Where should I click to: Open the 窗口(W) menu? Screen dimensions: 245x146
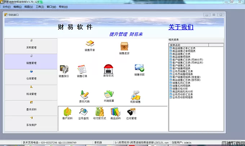[x=52, y=7]
